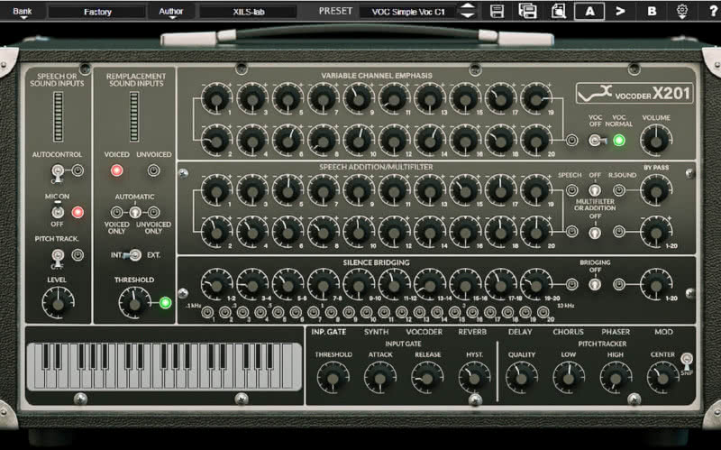Open the SYNTH tab
The width and height of the screenshot is (721, 450).
(x=376, y=332)
